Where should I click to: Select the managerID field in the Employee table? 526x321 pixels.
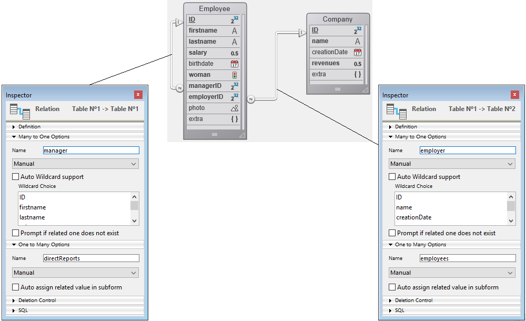coord(205,86)
